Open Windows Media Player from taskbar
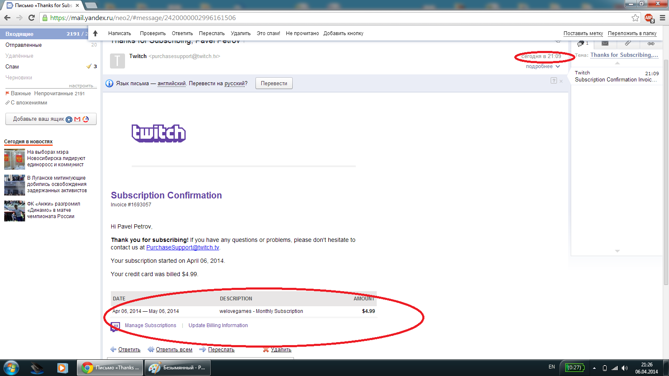Image resolution: width=669 pixels, height=376 pixels. tap(62, 368)
